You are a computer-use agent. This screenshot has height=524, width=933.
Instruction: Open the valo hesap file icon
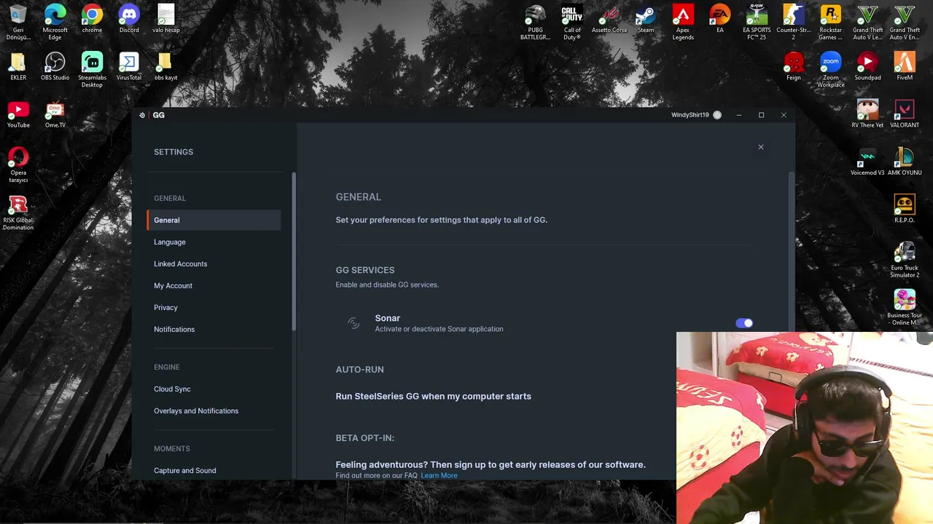point(166,19)
